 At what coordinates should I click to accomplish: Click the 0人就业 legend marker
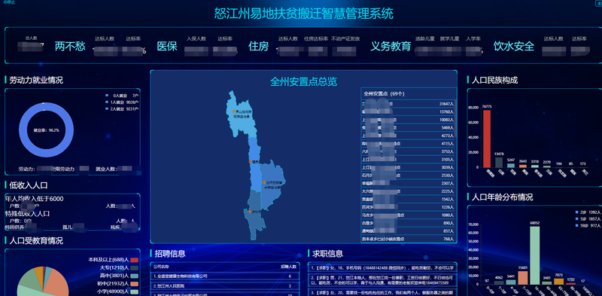click(107, 96)
